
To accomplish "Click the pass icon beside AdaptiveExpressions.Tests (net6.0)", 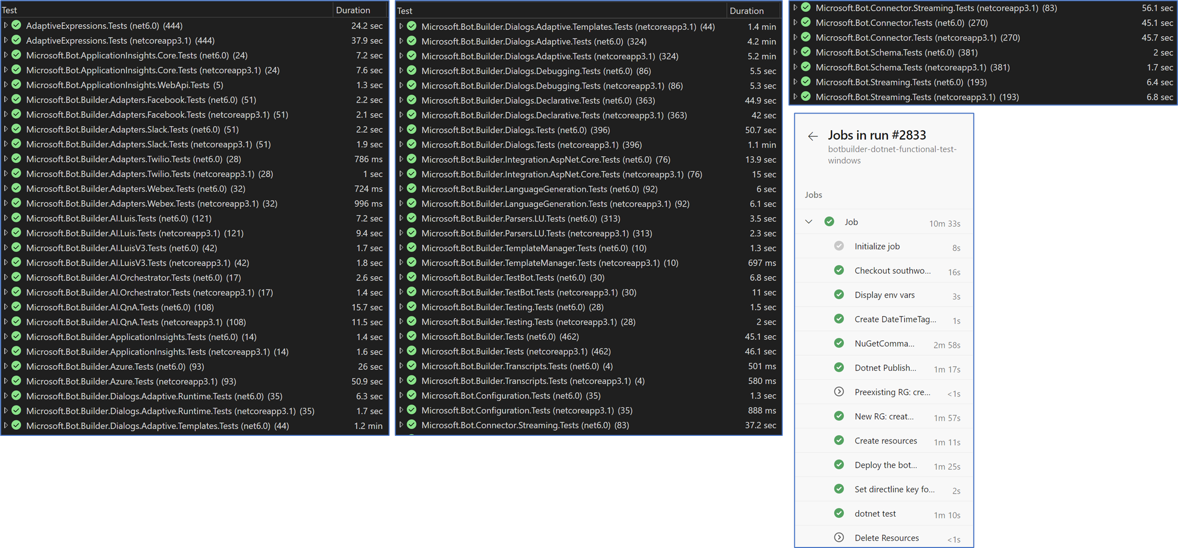I will [x=16, y=26].
